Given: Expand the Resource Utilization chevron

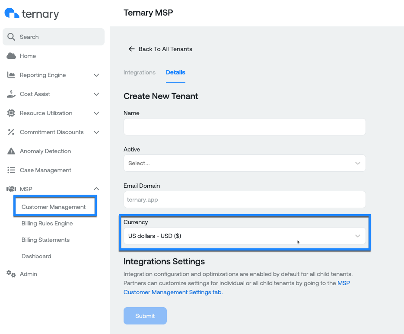Looking at the screenshot, I should coord(96,113).
